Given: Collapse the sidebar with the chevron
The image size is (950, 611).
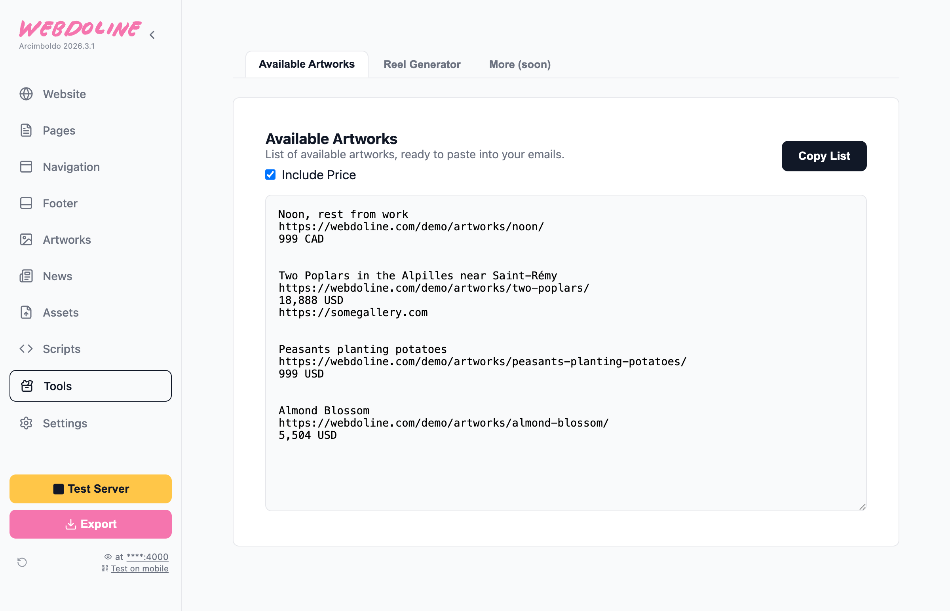Looking at the screenshot, I should click(152, 35).
